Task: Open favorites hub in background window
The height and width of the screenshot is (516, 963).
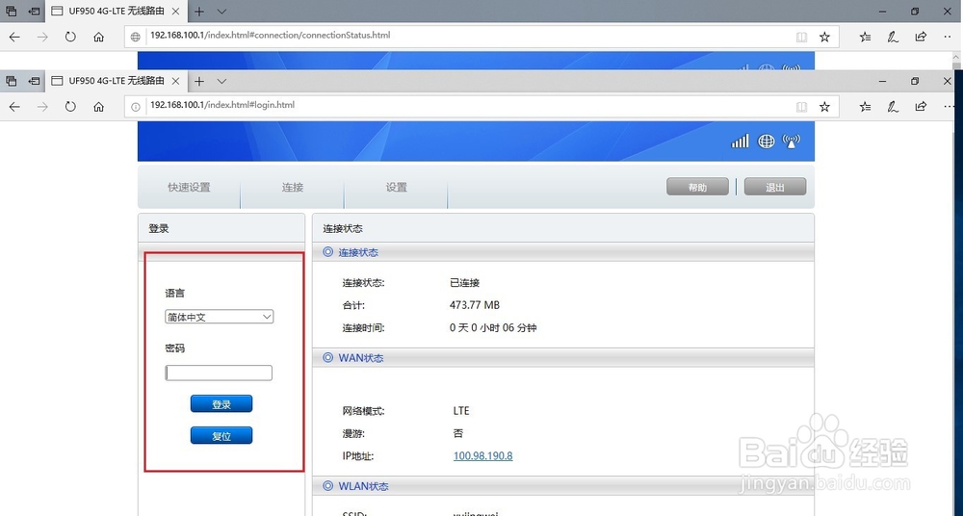Action: tap(866, 37)
